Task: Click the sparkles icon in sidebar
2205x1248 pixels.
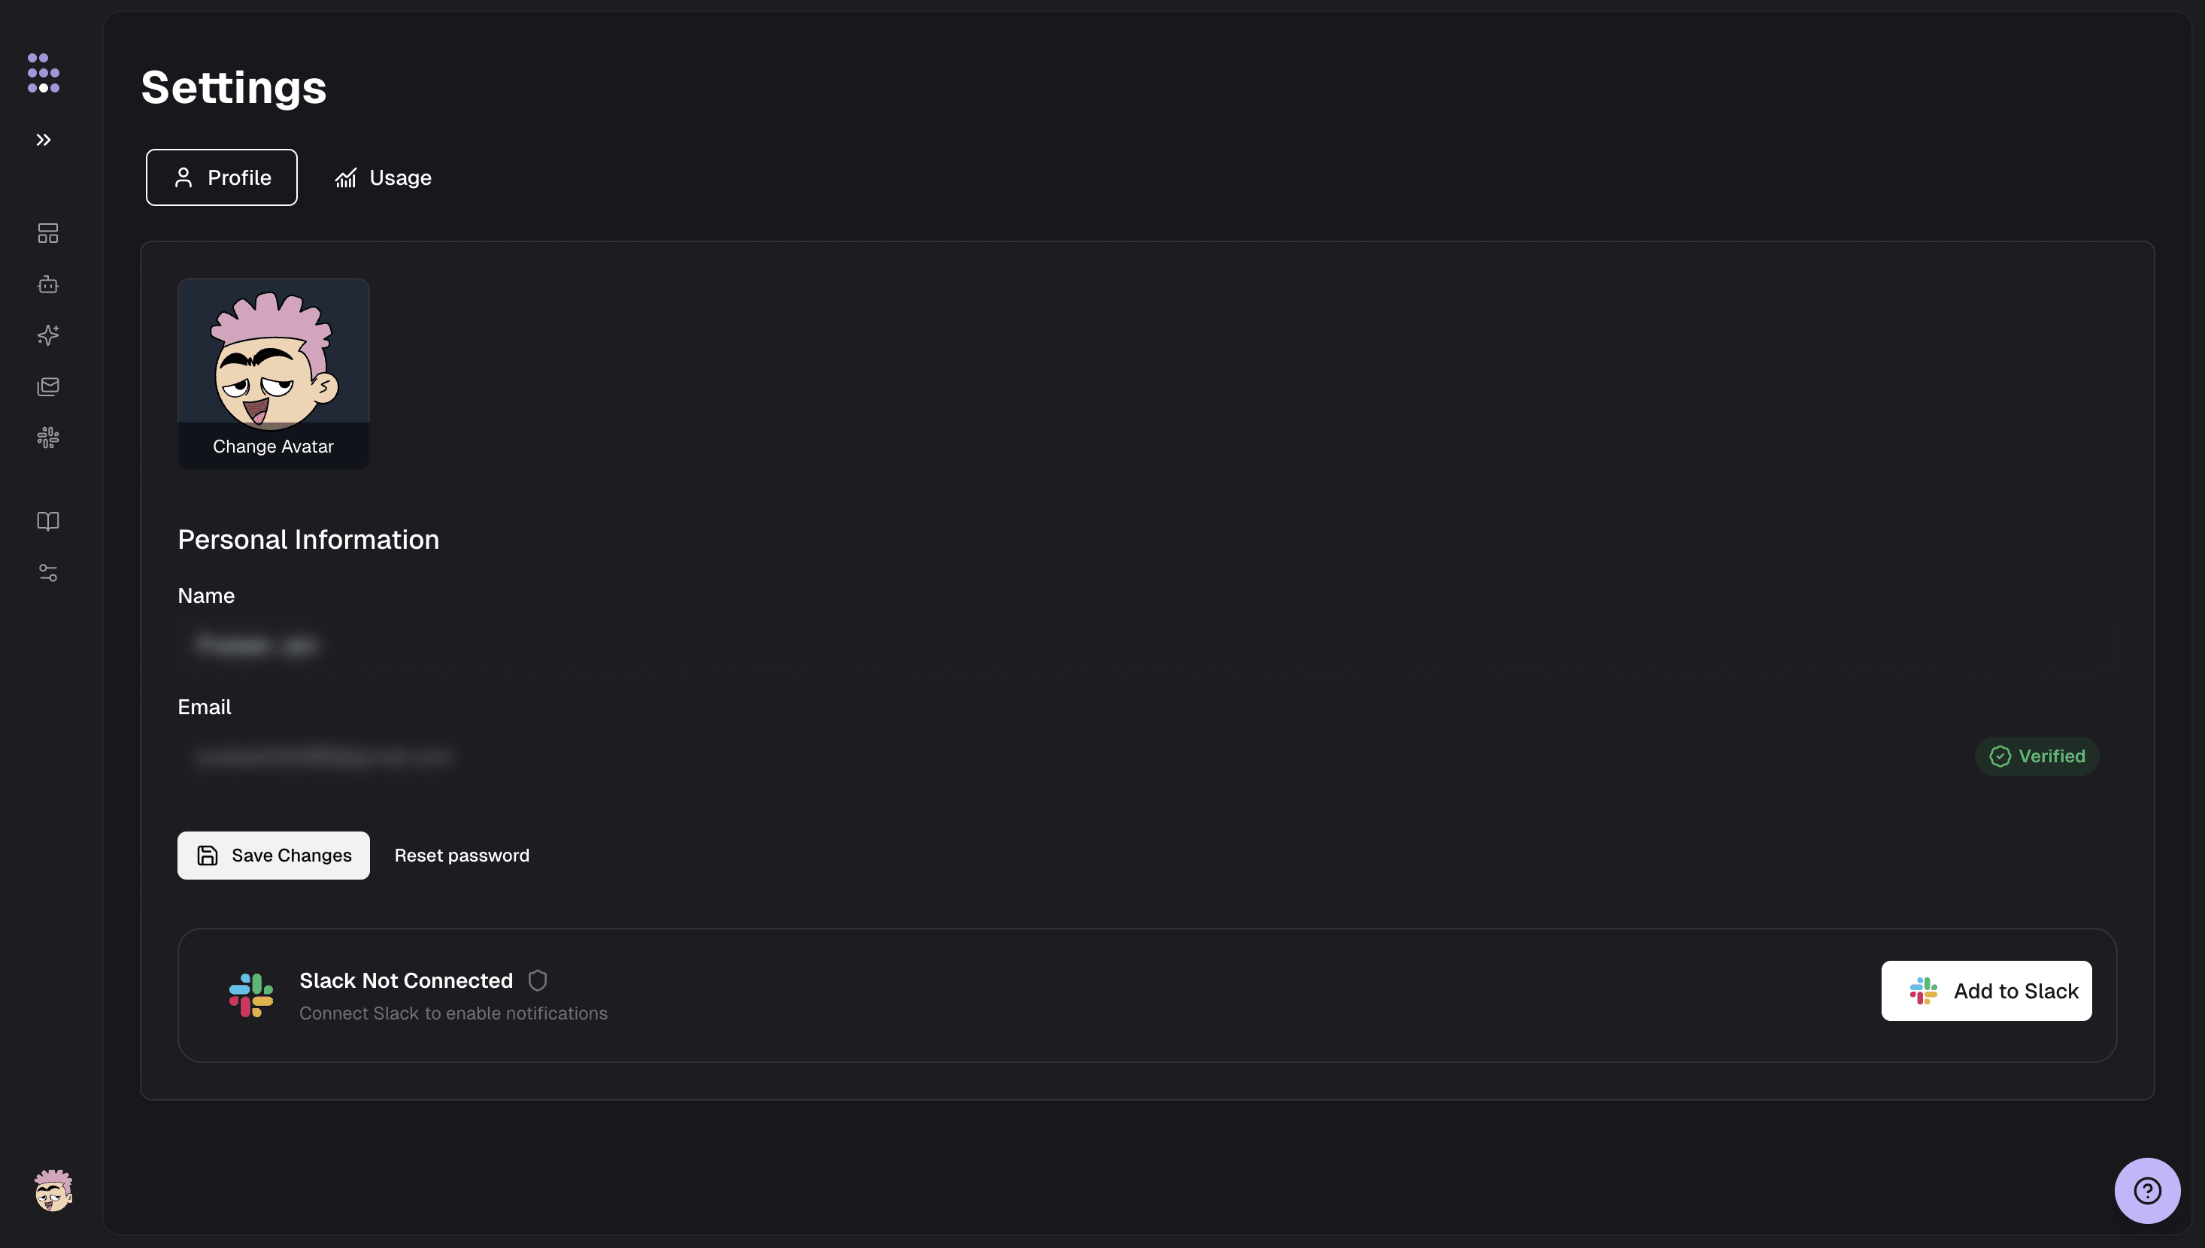Action: pyautogui.click(x=48, y=335)
